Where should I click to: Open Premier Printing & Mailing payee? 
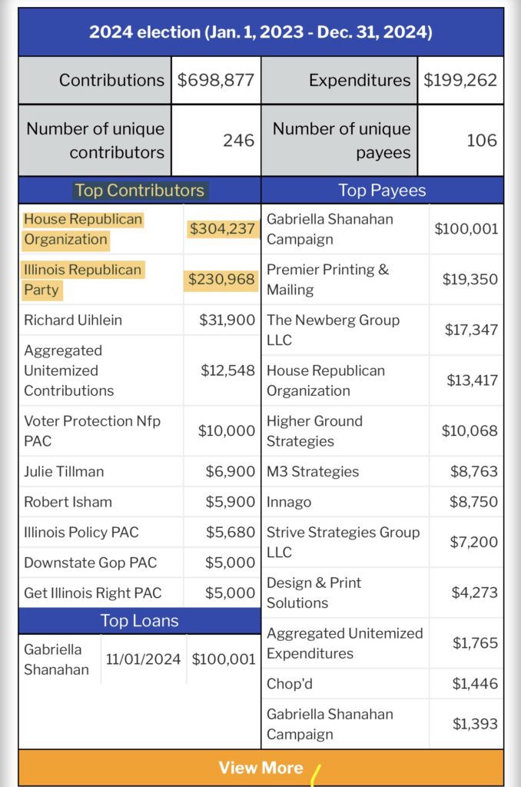click(327, 280)
